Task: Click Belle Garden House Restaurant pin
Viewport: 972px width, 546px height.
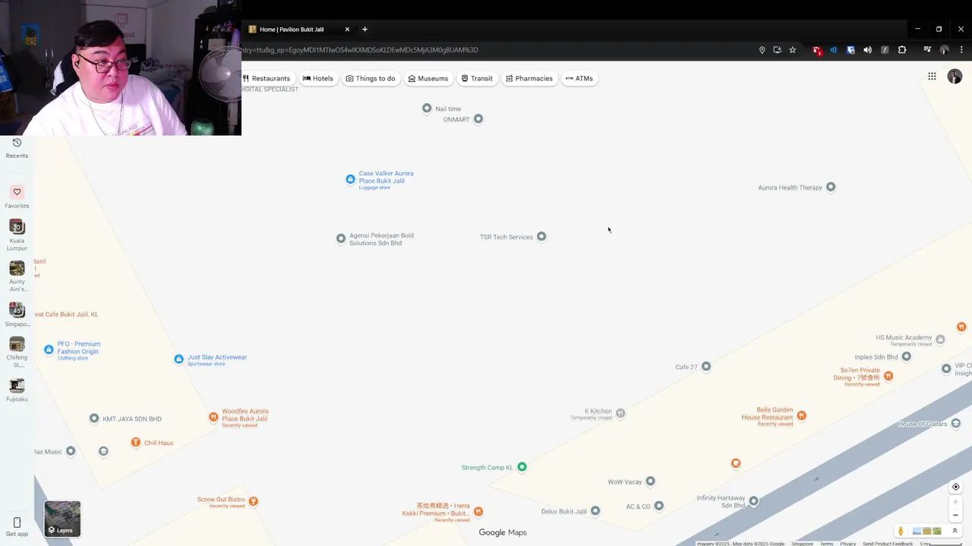Action: [801, 415]
